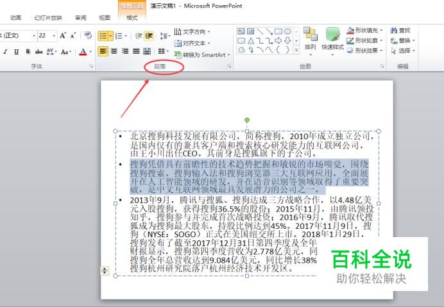444x307 pixels.
Task: Switch to the 视图 view tab
Action: click(x=105, y=18)
